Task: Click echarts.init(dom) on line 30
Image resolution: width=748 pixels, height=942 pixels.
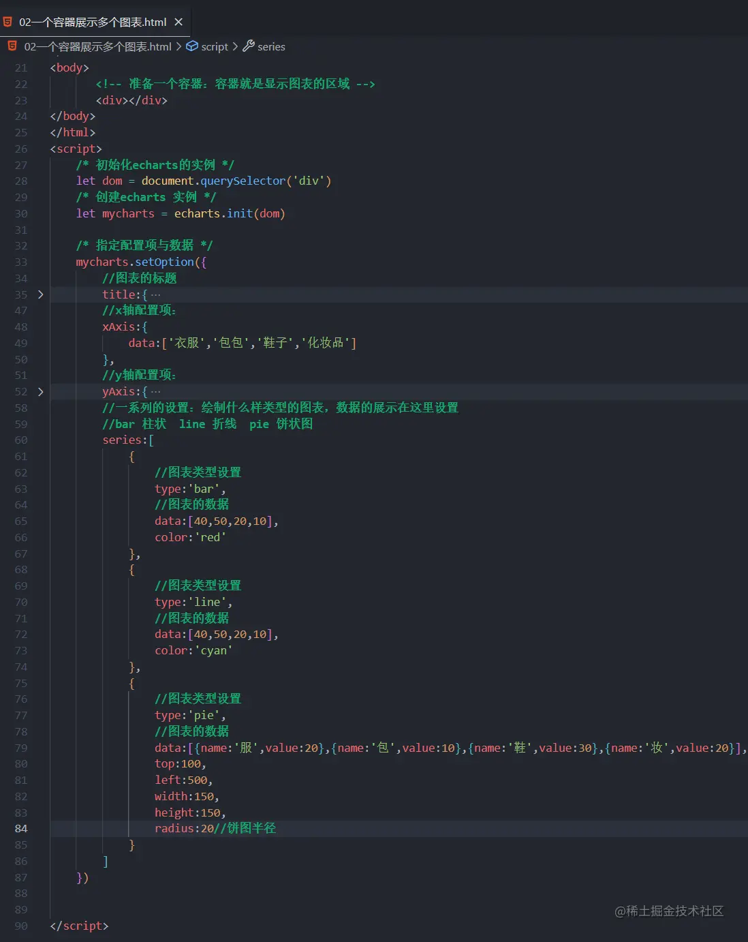Action: pyautogui.click(x=230, y=213)
